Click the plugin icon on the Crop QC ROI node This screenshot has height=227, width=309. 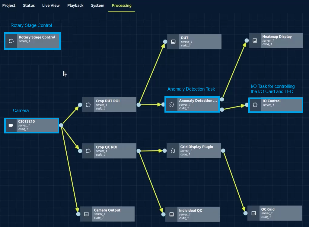[x=88, y=151]
